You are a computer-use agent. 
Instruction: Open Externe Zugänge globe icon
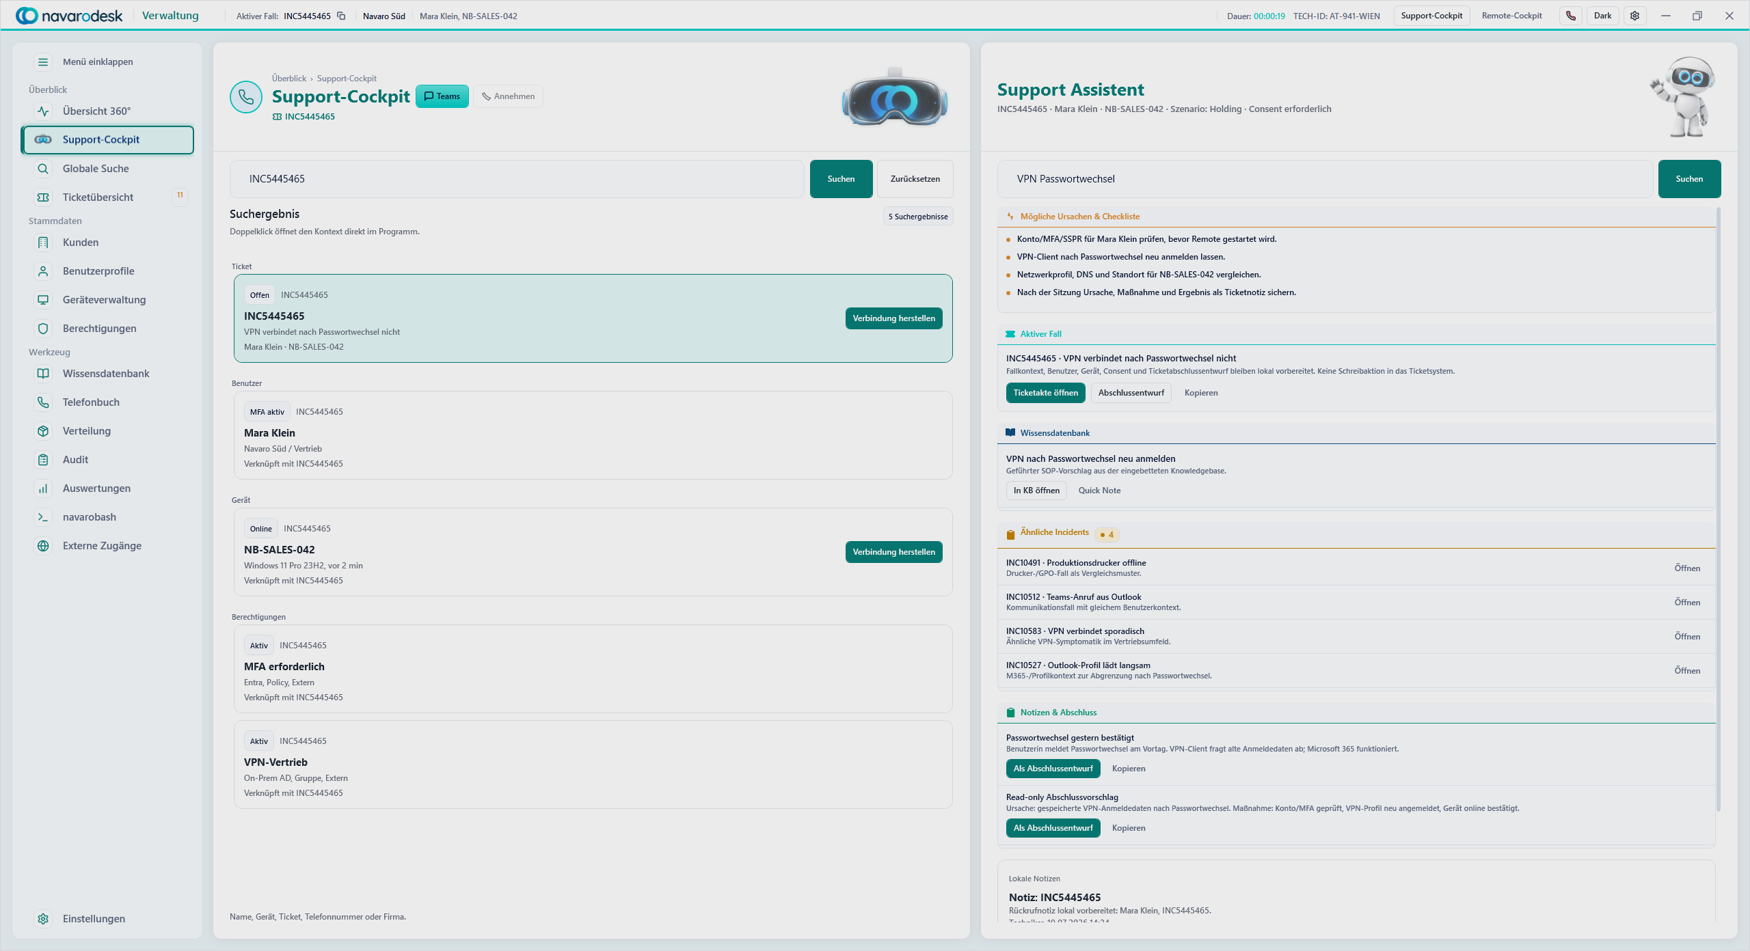point(43,545)
